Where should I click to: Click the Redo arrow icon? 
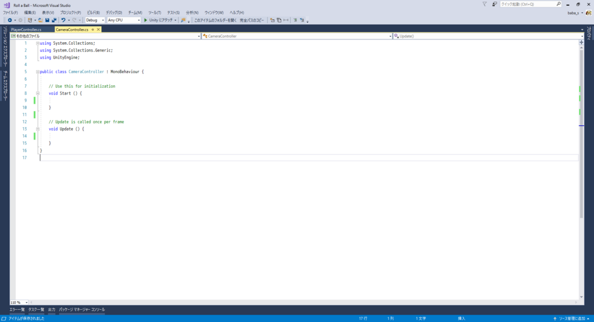click(74, 20)
